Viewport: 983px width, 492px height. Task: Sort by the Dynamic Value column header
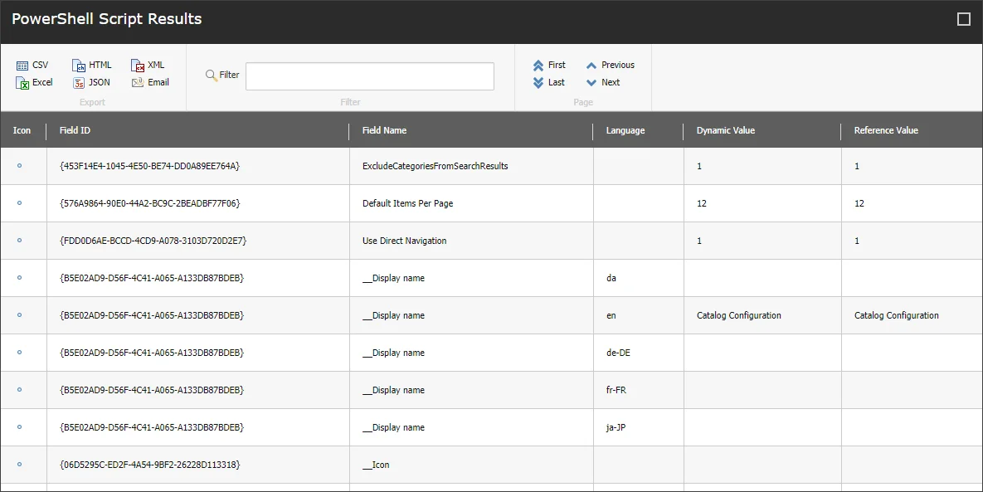coord(725,130)
